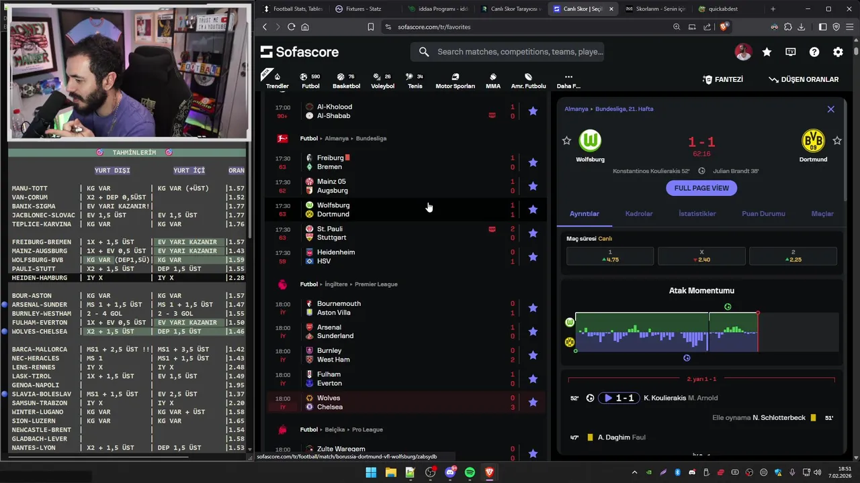Click the Sofascore logo

coord(300,52)
